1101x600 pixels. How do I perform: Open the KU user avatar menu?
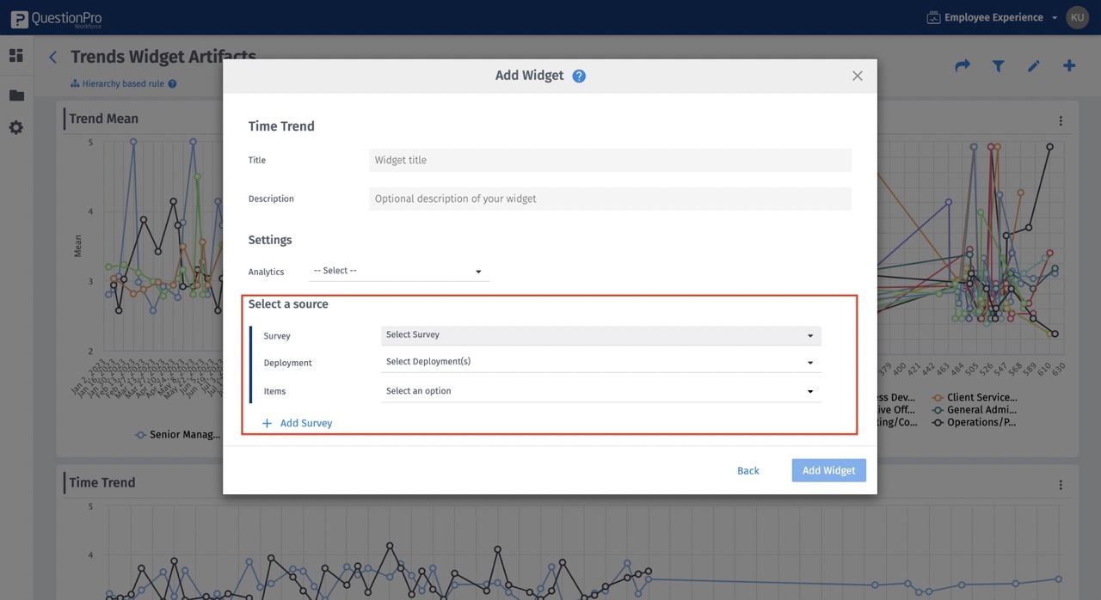1077,17
